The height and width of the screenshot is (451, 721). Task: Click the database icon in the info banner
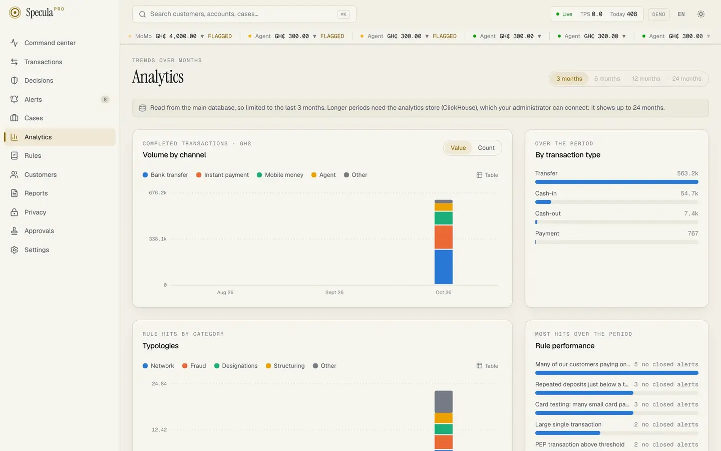coord(142,108)
